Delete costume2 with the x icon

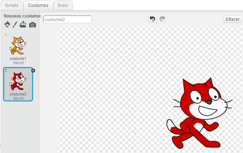point(33,71)
